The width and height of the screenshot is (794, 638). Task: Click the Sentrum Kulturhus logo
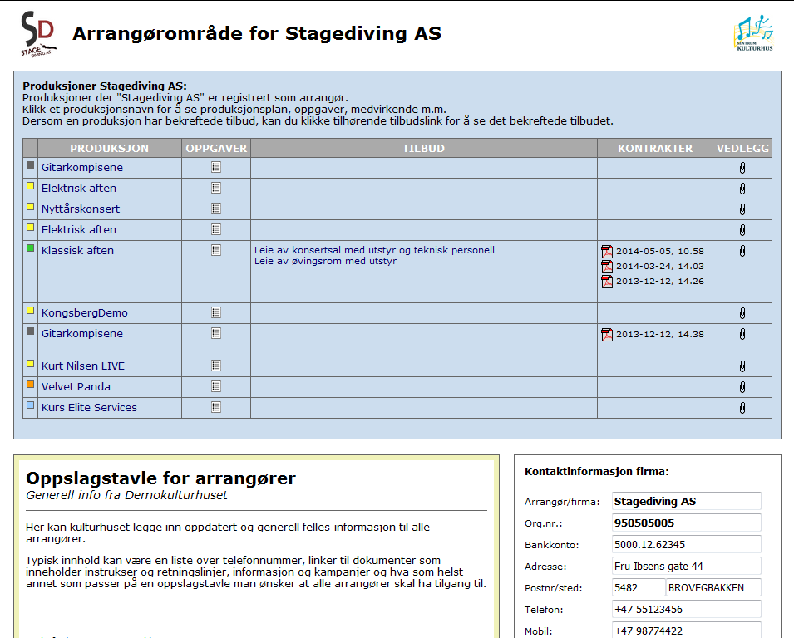pos(754,33)
